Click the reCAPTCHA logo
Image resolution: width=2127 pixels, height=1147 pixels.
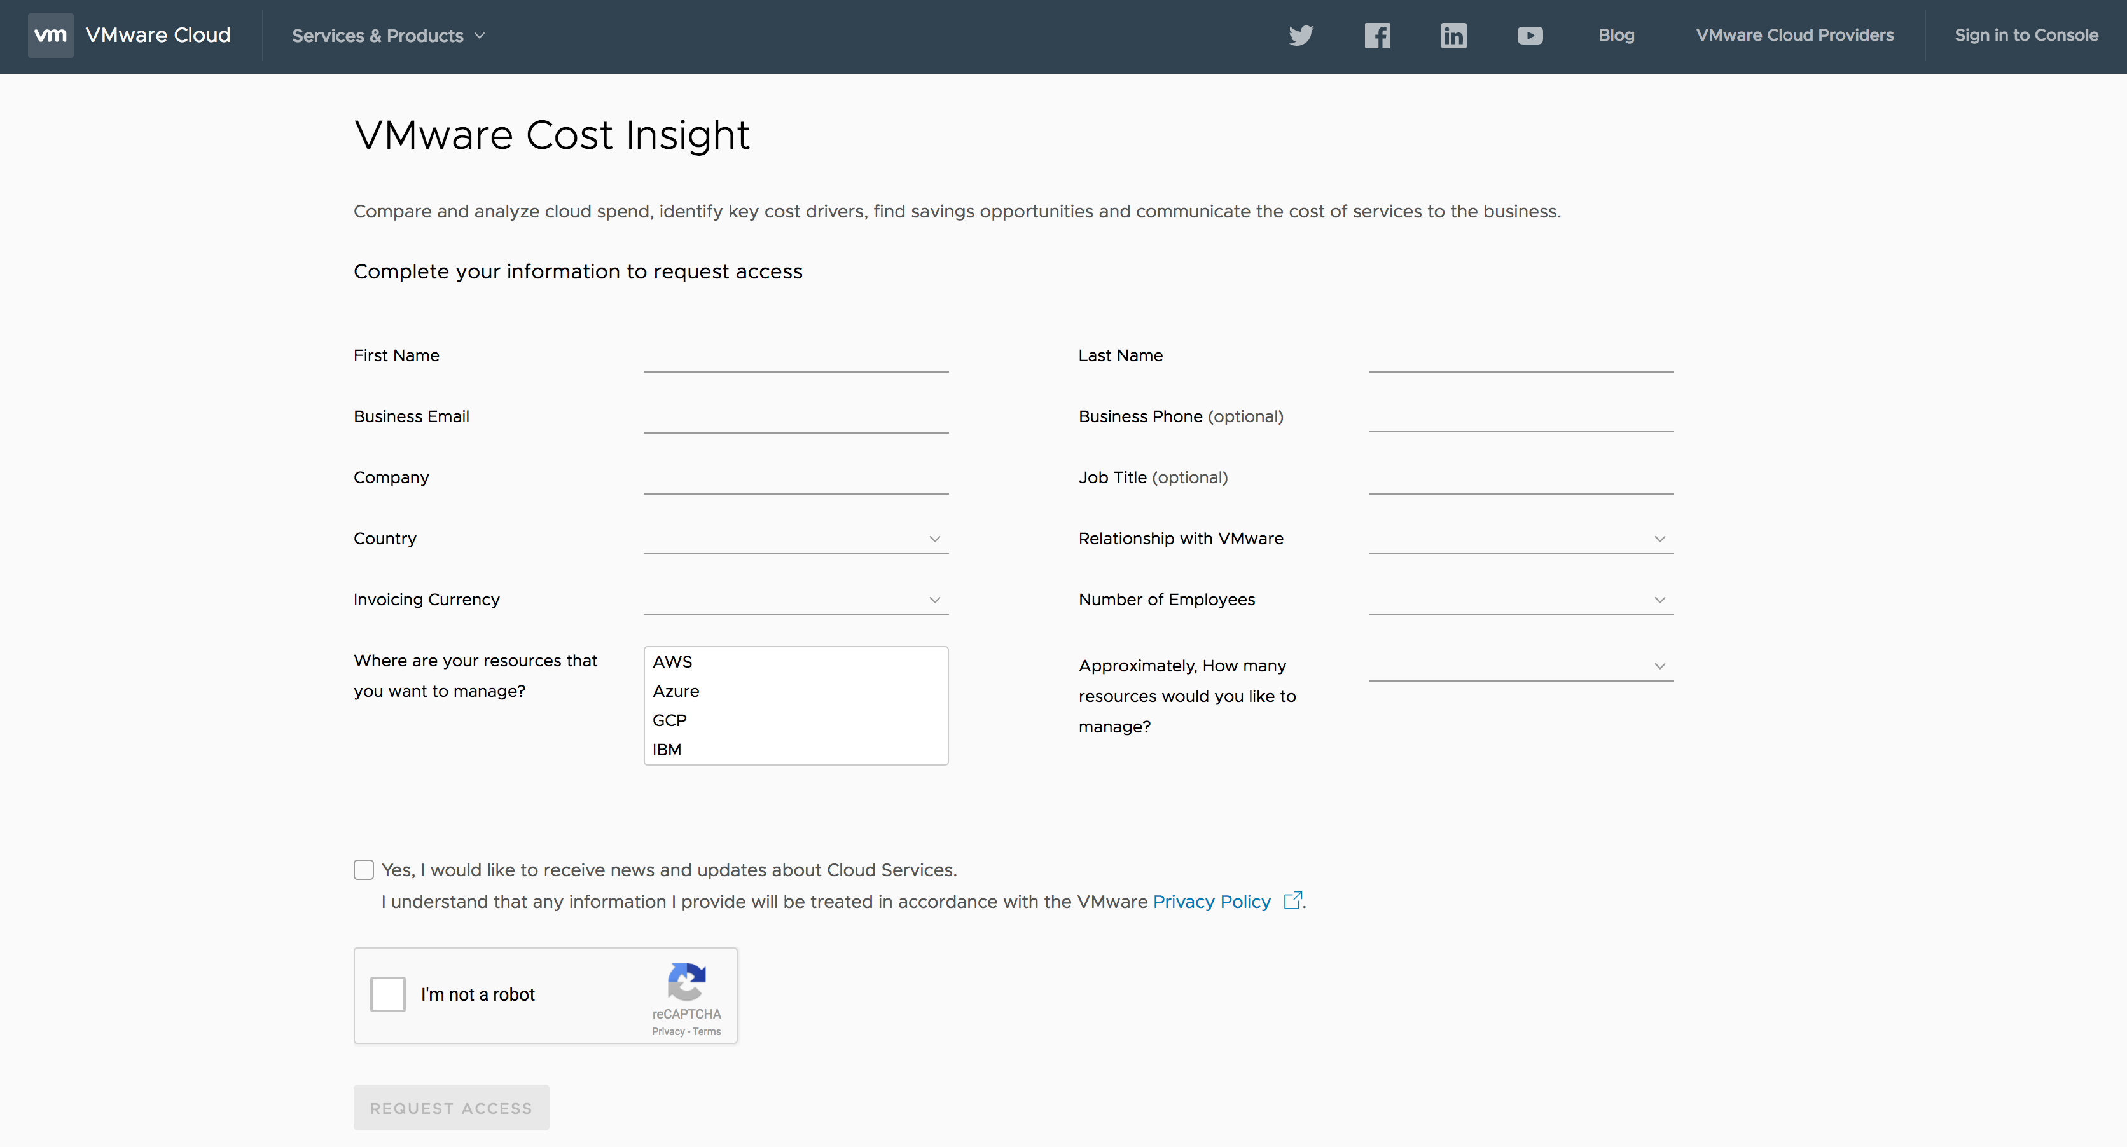tap(686, 981)
